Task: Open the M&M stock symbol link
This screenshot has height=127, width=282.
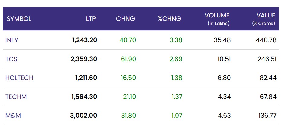Action: (x=13, y=115)
